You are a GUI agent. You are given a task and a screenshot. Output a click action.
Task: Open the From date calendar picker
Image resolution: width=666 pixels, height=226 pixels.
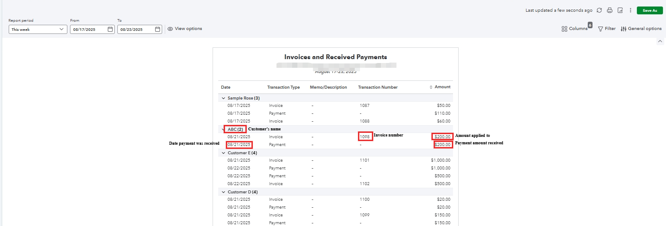(110, 30)
